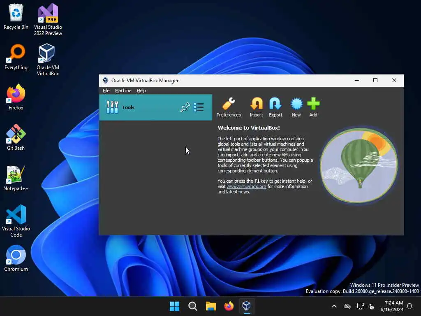Follow the www.virtualbox.org link

coord(247,186)
